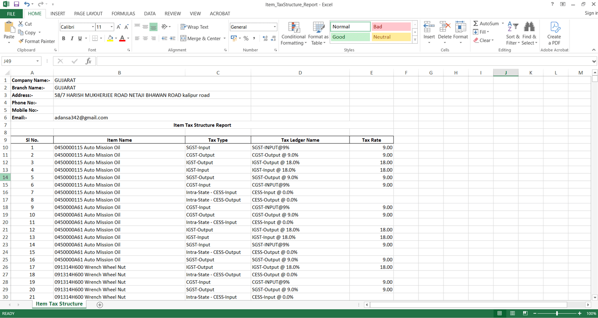
Task: Open the FILE tab
Action: (x=11, y=14)
